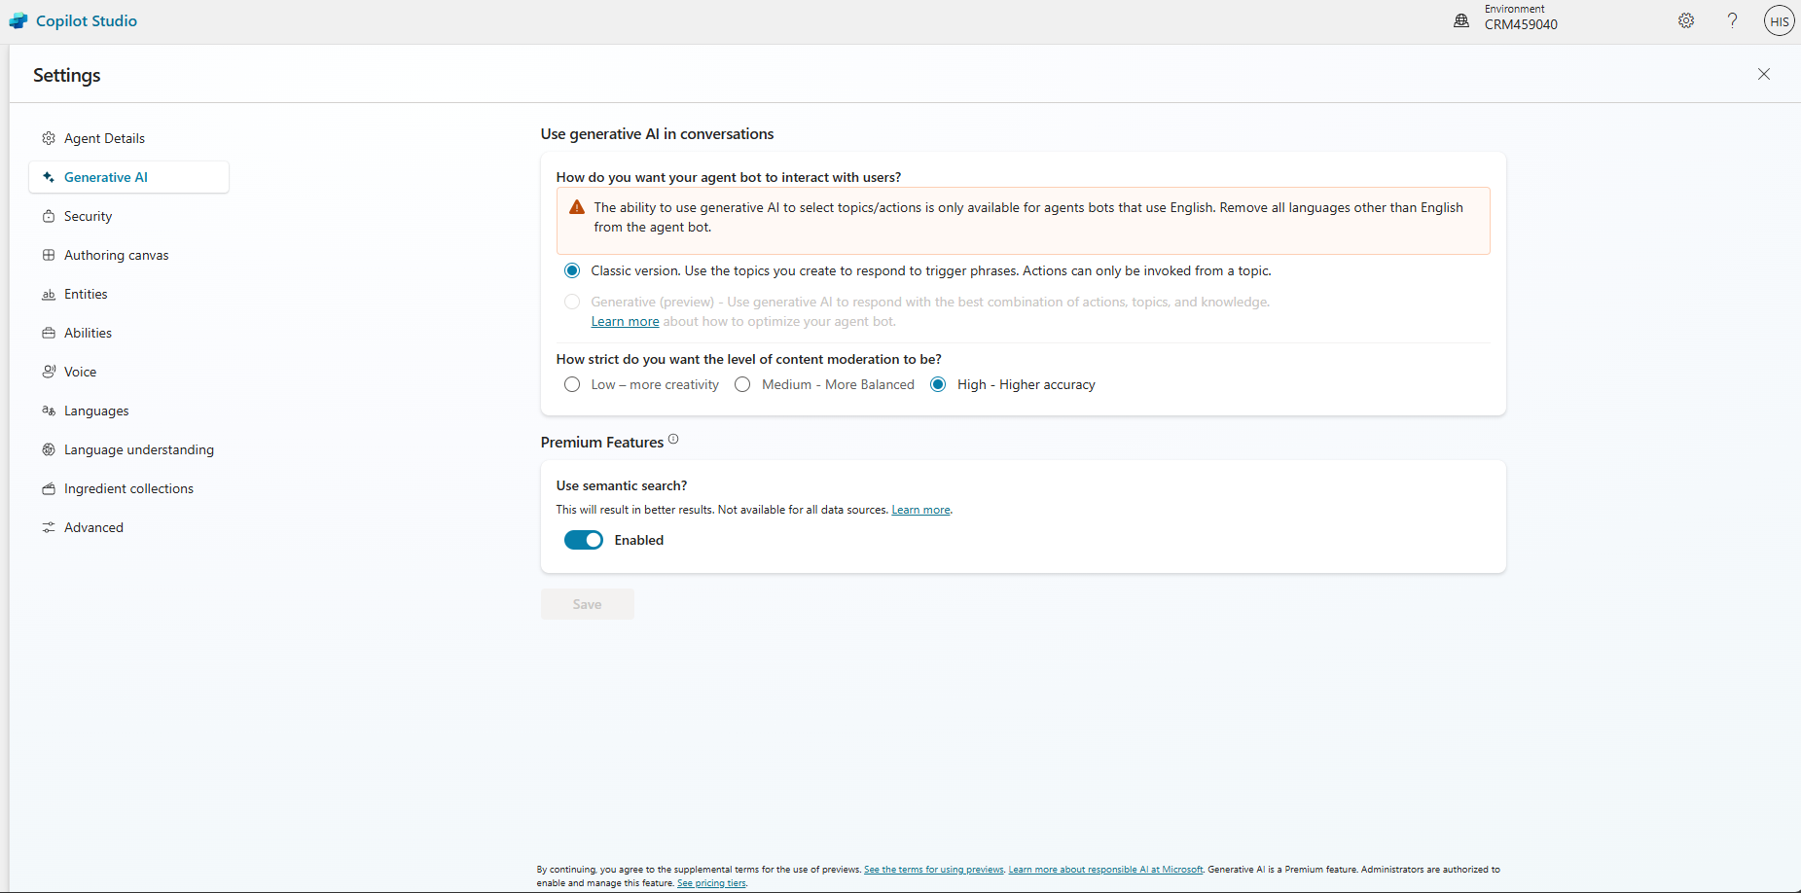
Task: Click the Voice icon in sidebar
Action: coord(49,372)
